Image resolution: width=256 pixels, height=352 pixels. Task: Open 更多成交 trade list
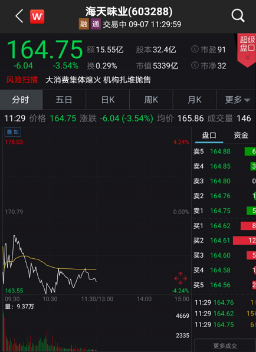[x=225, y=346]
